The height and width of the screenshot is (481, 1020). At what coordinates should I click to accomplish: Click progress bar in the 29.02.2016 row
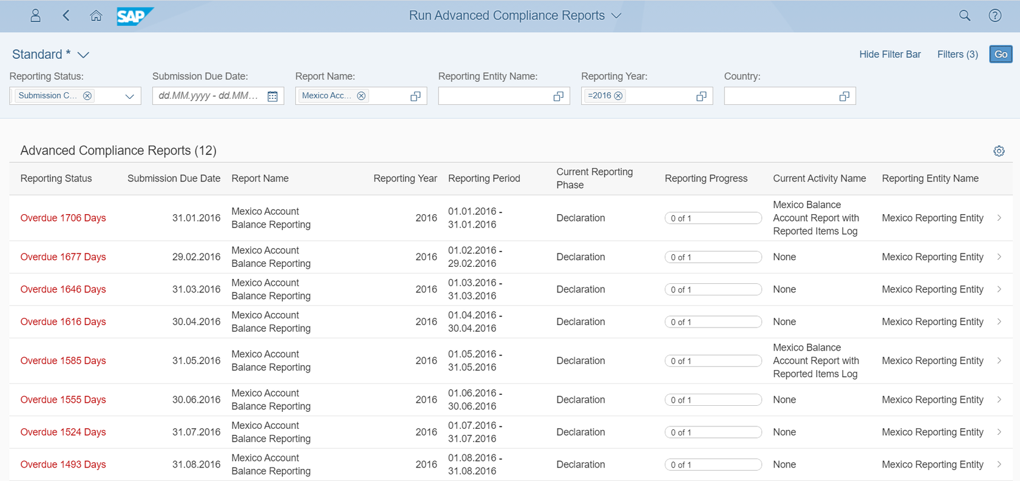pos(713,257)
